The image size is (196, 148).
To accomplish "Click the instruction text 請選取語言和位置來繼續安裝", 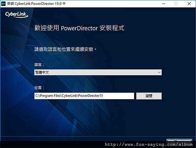I will pyautogui.click(x=66, y=49).
